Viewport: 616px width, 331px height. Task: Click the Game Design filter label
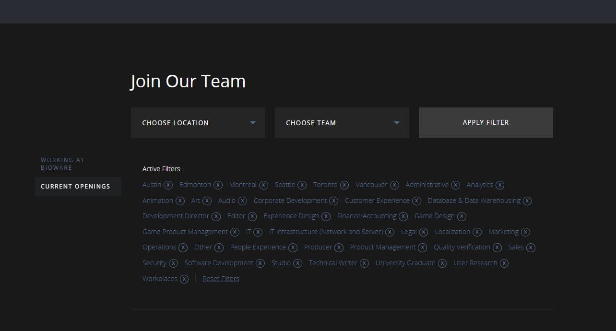coord(434,216)
